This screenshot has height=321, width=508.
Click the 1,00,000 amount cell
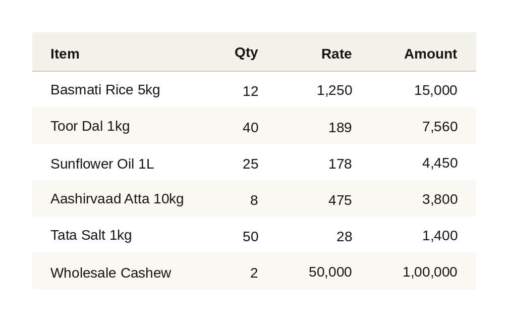click(430, 272)
